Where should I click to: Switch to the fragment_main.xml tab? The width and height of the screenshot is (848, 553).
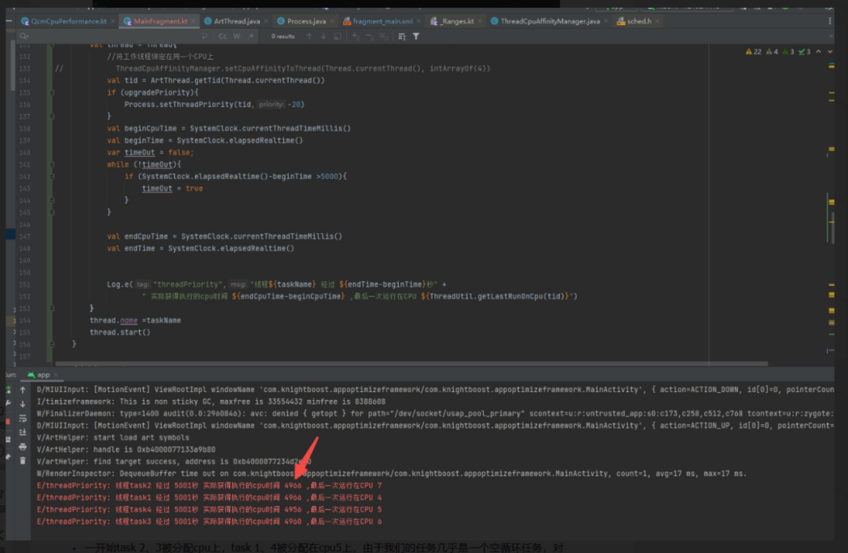[x=382, y=21]
